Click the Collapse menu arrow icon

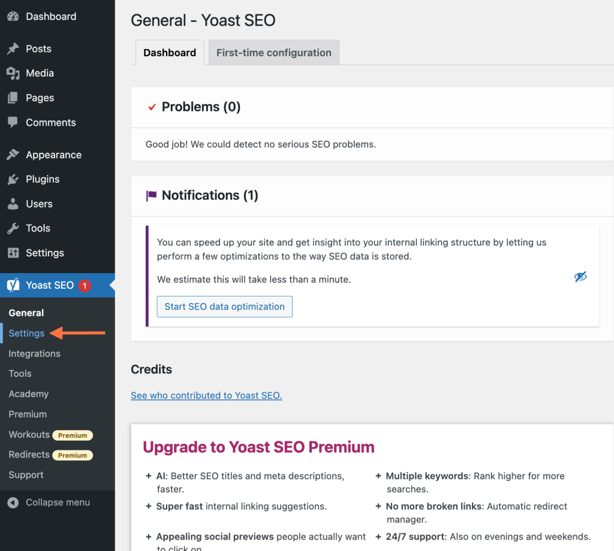pyautogui.click(x=13, y=502)
